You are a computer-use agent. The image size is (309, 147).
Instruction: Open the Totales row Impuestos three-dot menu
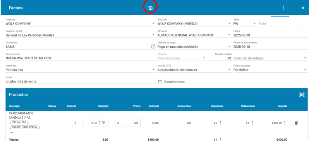[220, 140]
